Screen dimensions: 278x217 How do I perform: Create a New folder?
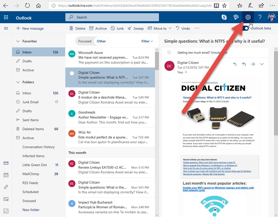point(31,210)
